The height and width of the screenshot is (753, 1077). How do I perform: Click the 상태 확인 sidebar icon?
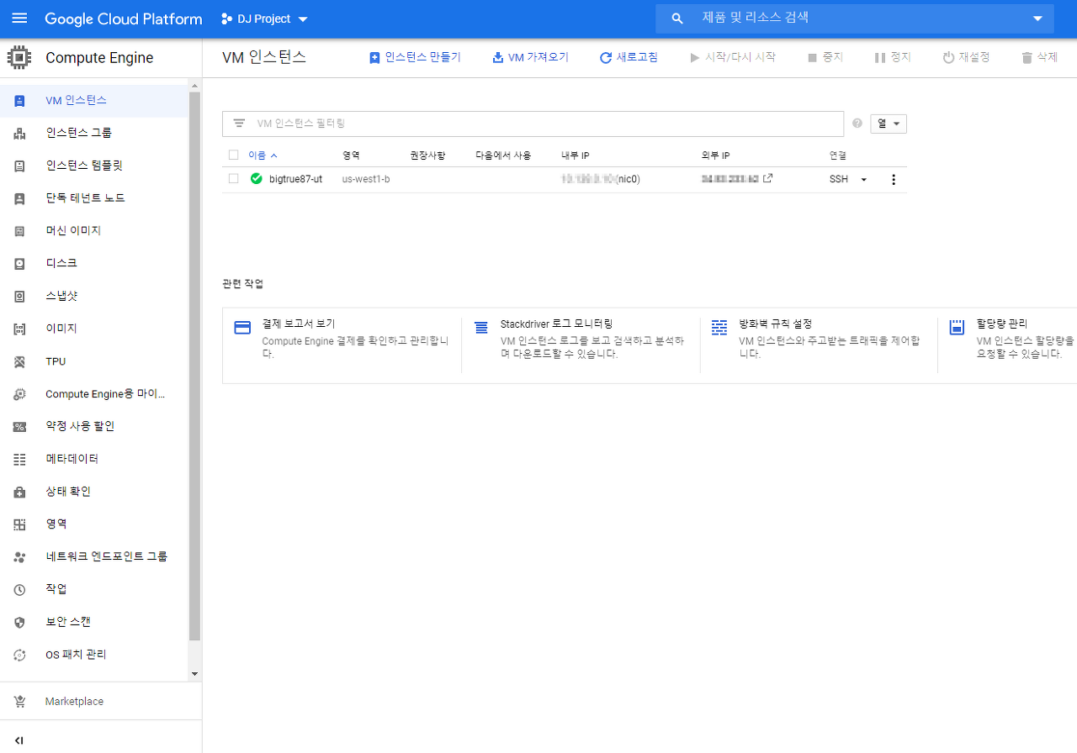pos(19,492)
